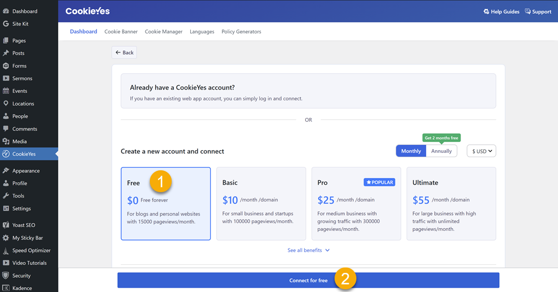This screenshot has width=558, height=292.
Task: Click the CookieYes logo in header
Action: 88,11
